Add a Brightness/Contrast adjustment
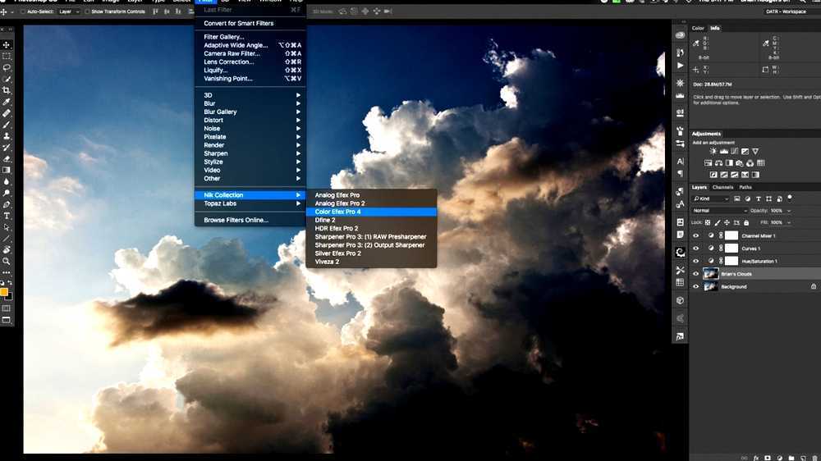 coord(713,151)
